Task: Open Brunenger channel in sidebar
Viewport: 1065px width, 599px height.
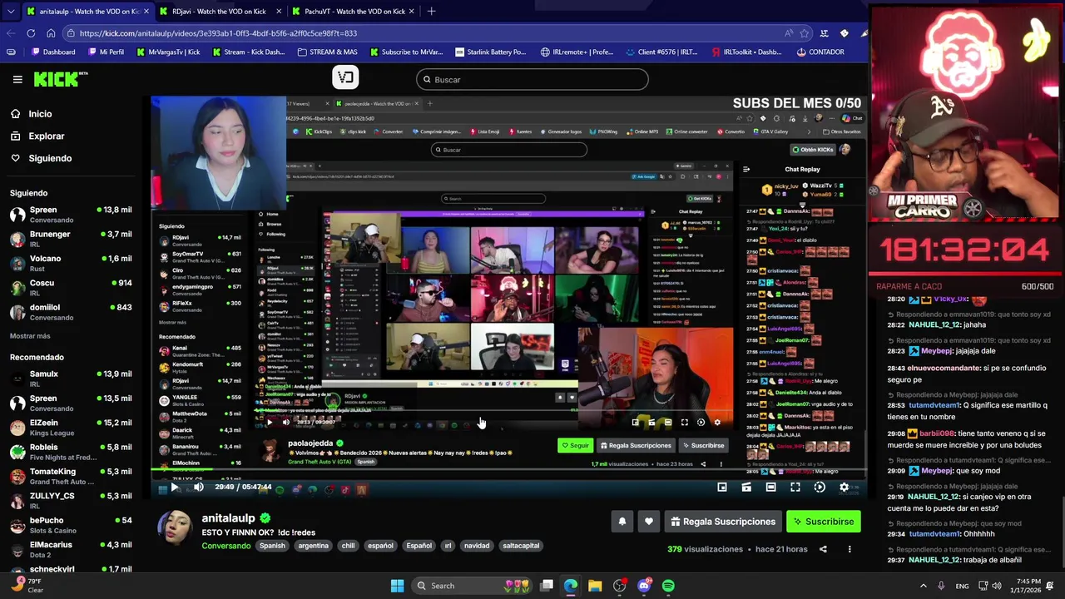Action: click(x=71, y=239)
